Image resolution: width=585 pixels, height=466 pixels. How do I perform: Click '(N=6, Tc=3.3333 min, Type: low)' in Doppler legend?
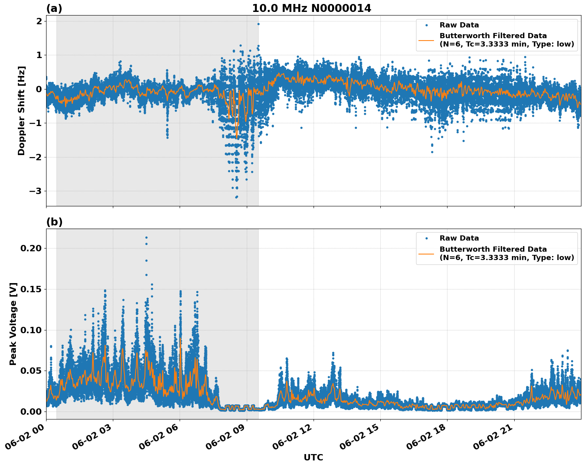pos(507,44)
